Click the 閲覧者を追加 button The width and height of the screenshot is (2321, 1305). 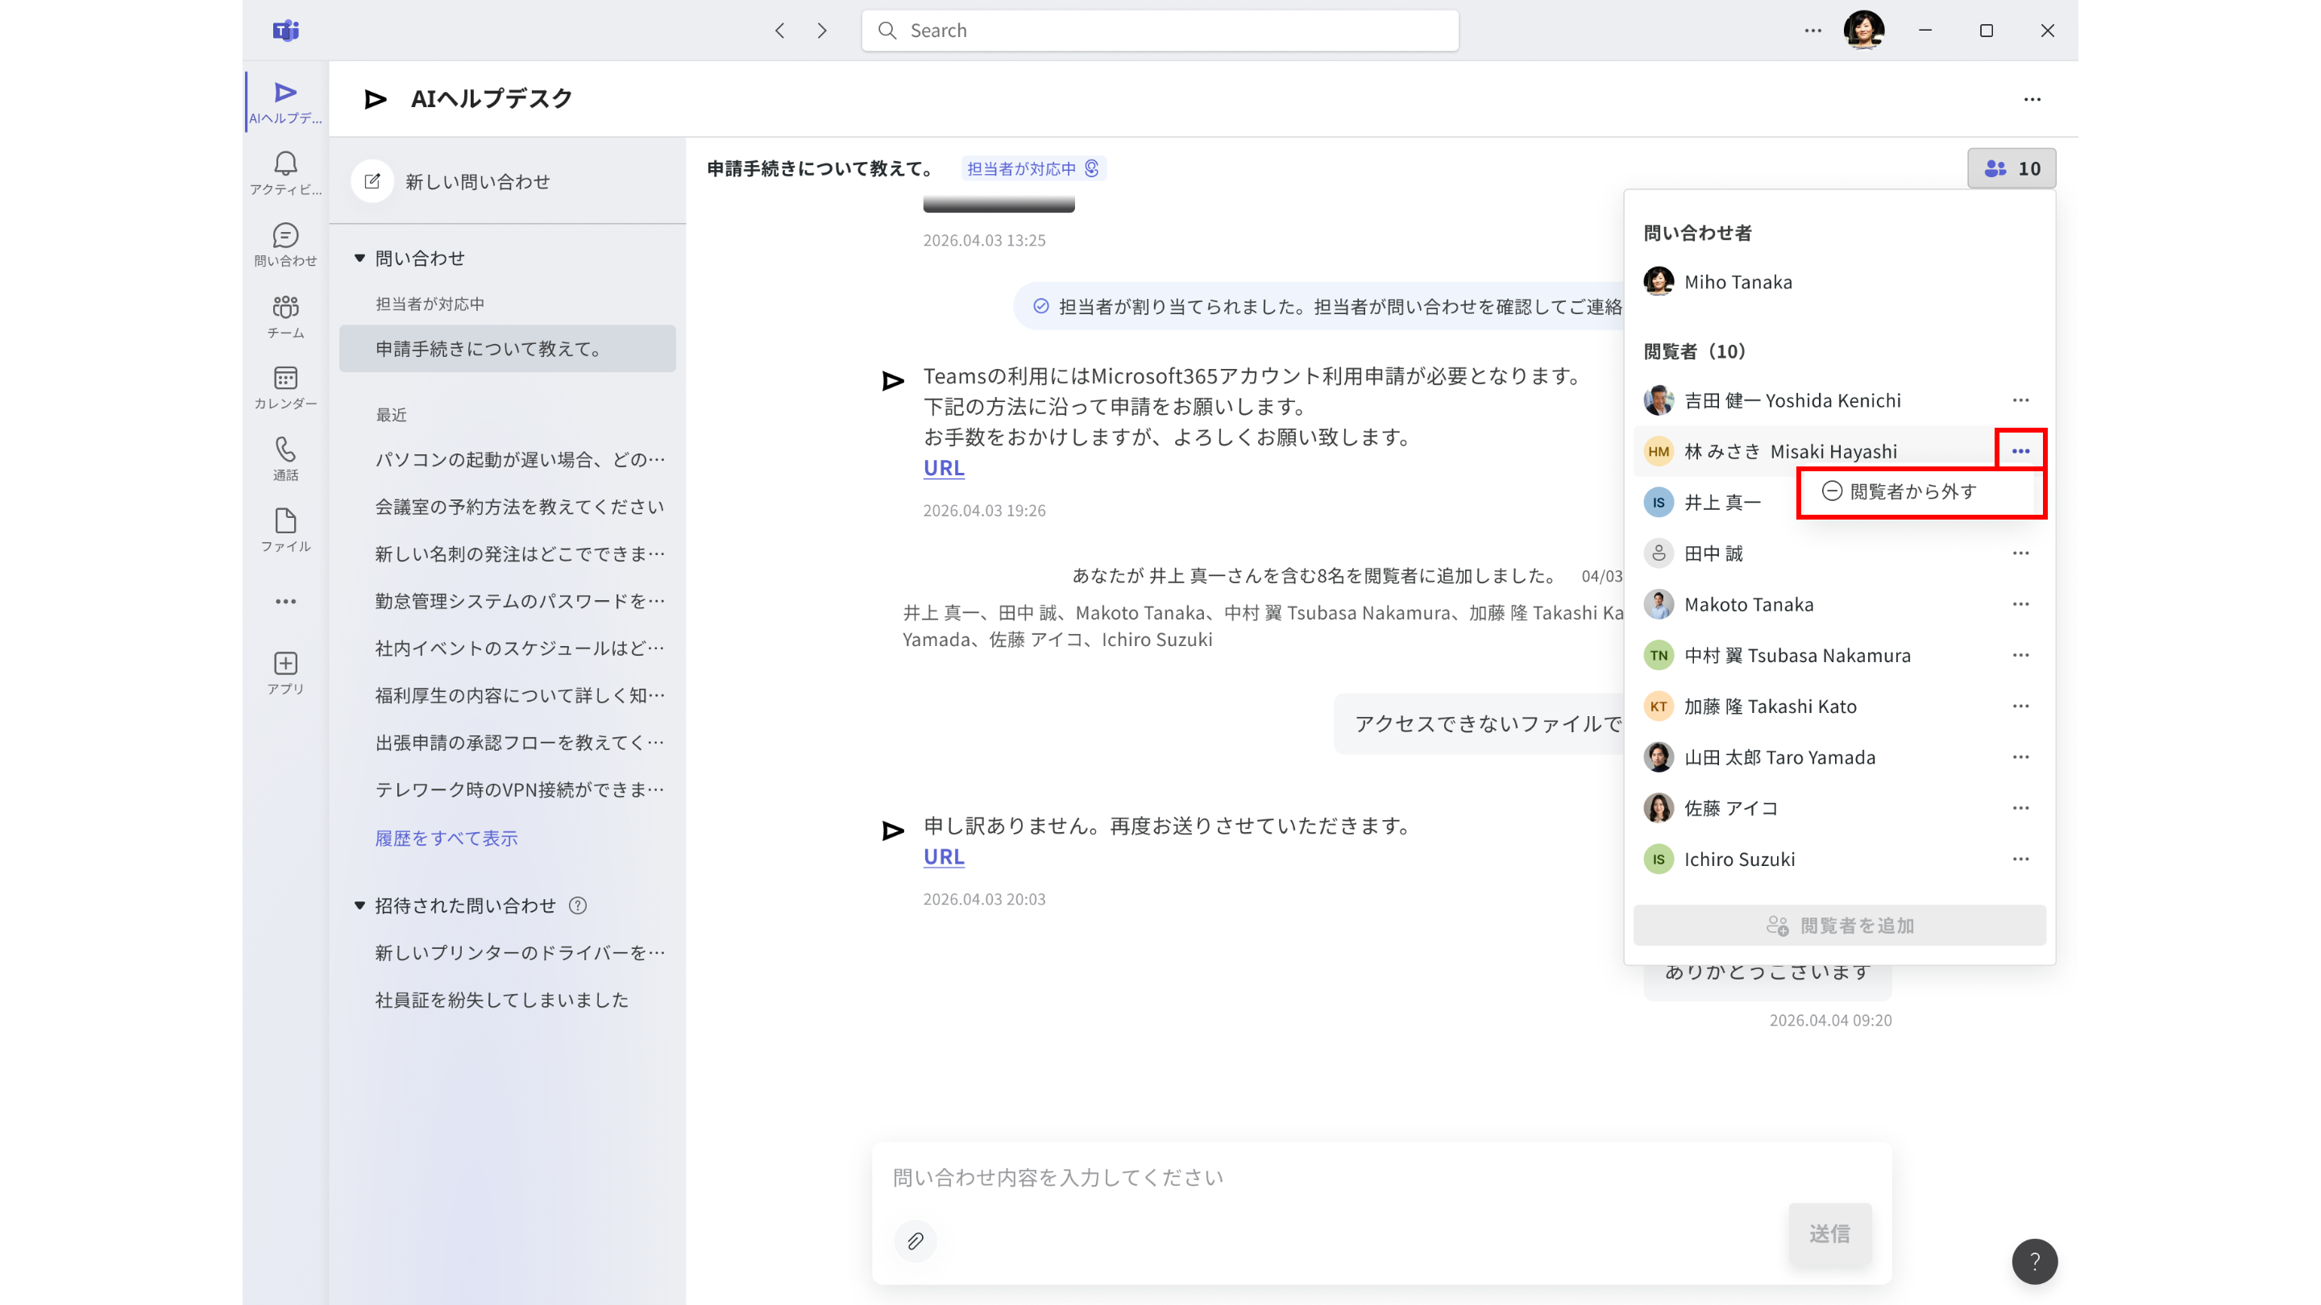point(1839,925)
